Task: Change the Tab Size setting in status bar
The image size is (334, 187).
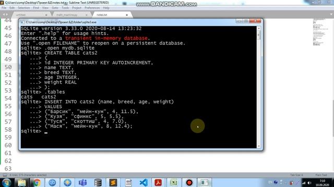Action: [x=296, y=175]
